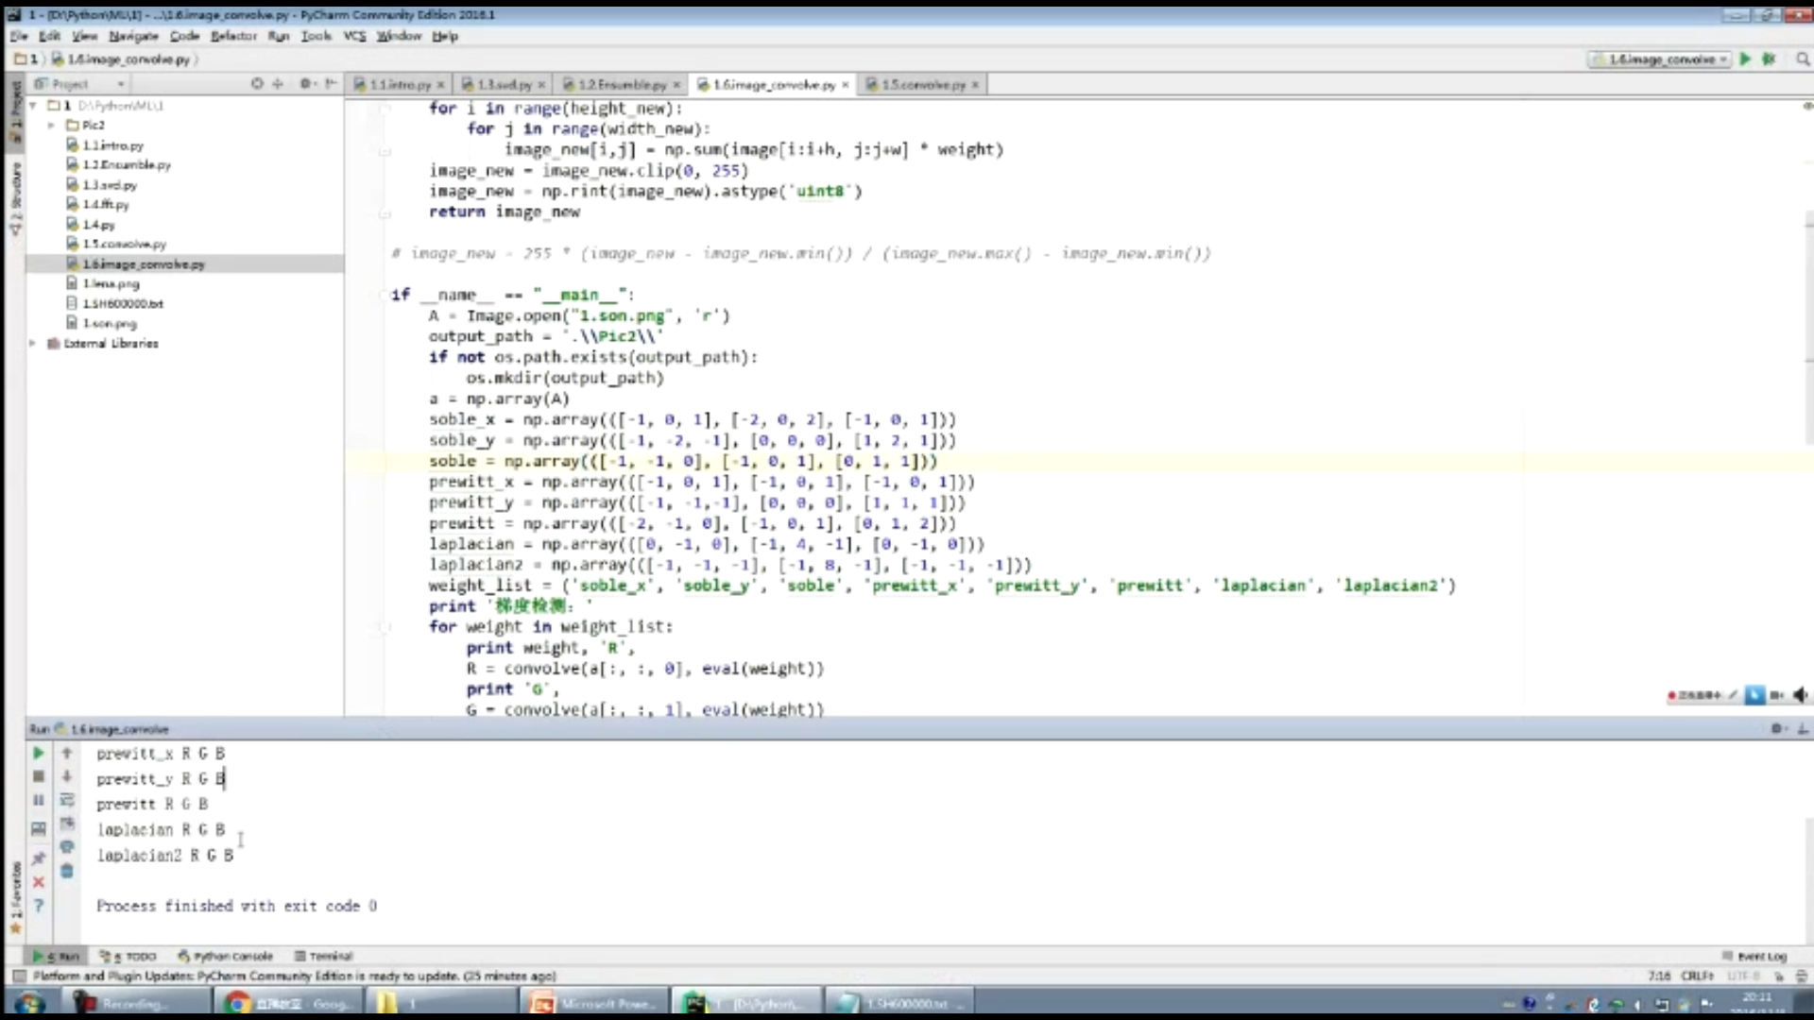Image resolution: width=1814 pixels, height=1020 pixels.
Task: Click breadcrumb 1.6.image_convolve.py in navigation bar
Action: click(x=122, y=59)
